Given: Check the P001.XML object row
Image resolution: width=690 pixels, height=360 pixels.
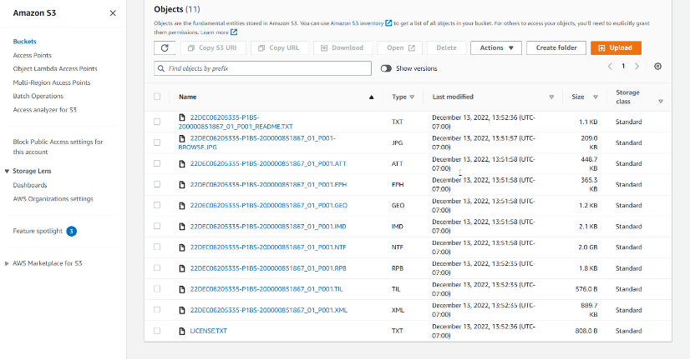Looking at the screenshot, I should (157, 310).
